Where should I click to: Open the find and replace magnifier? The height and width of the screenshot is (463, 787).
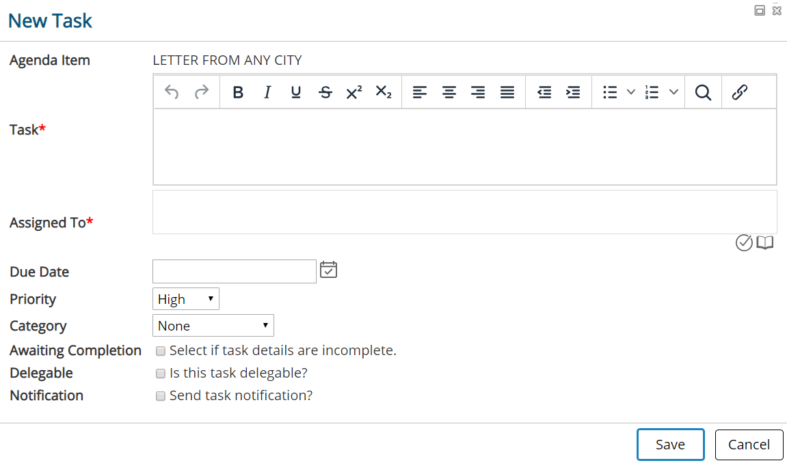click(x=703, y=92)
